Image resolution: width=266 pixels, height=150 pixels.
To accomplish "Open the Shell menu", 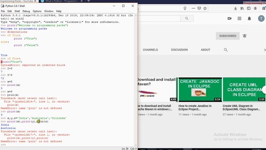I will click(17, 11).
